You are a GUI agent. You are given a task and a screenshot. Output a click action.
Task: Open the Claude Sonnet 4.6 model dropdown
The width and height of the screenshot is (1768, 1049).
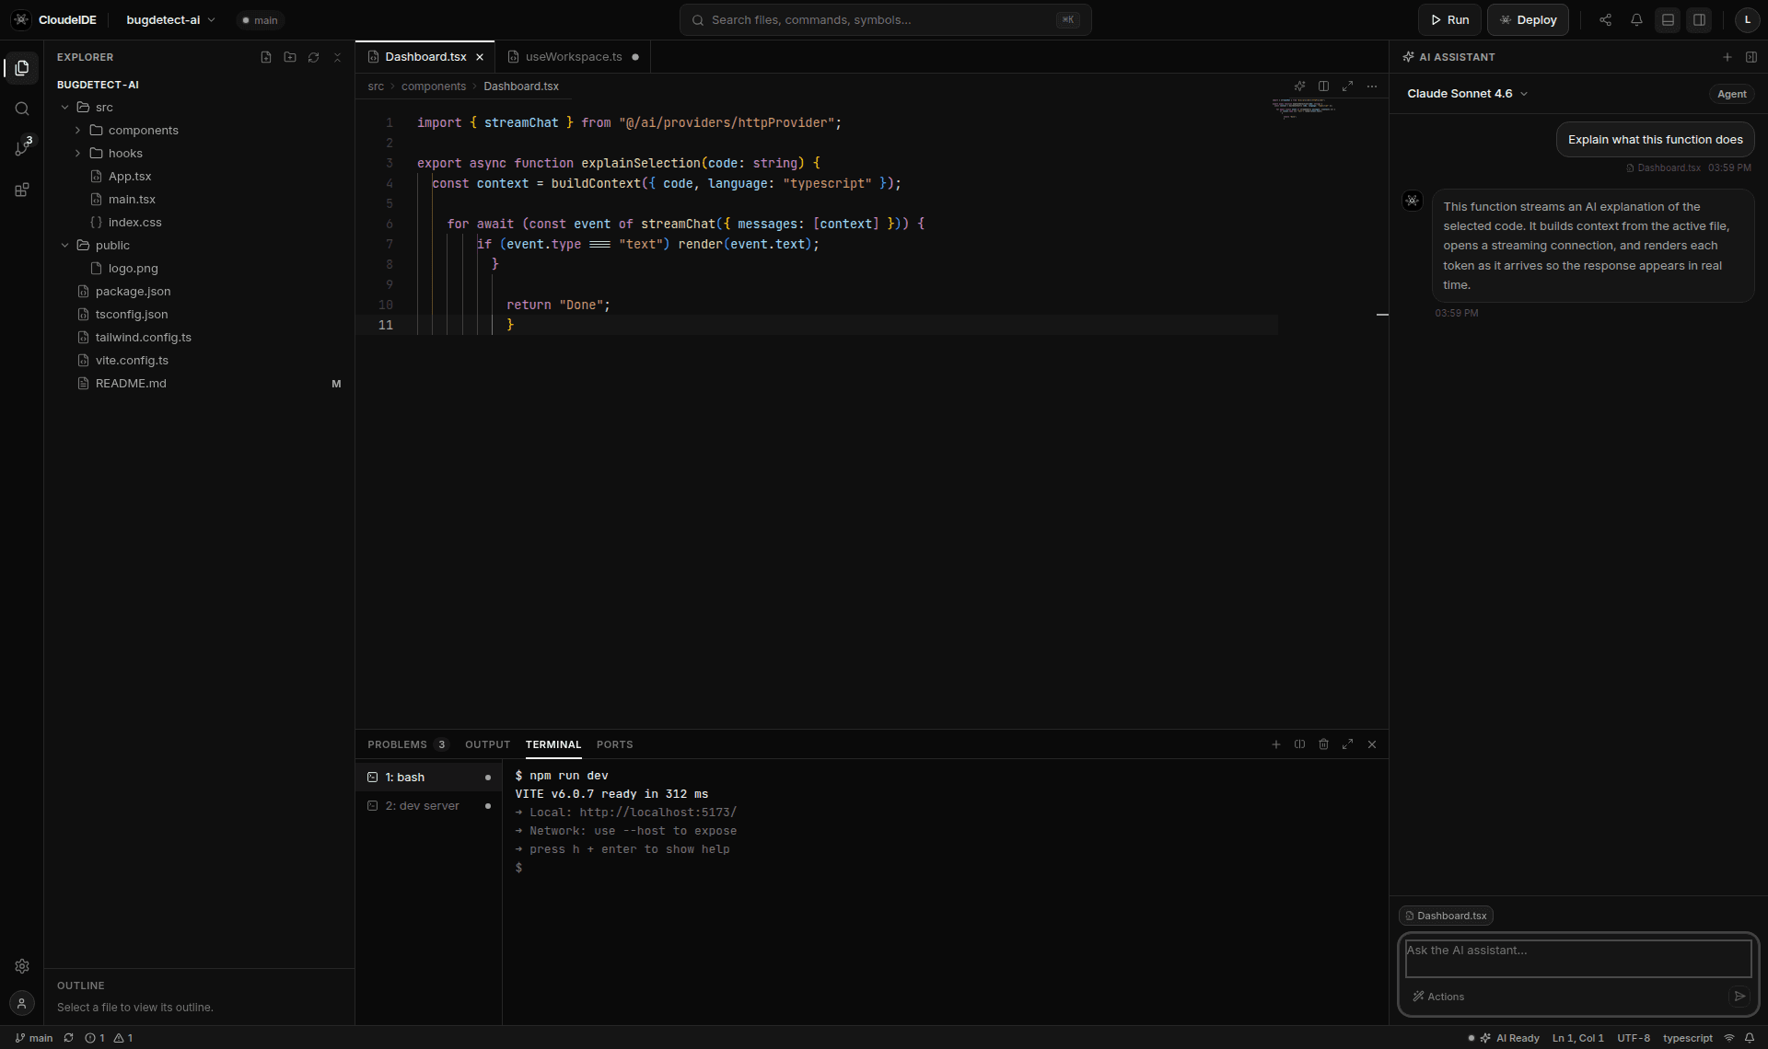[1467, 94]
